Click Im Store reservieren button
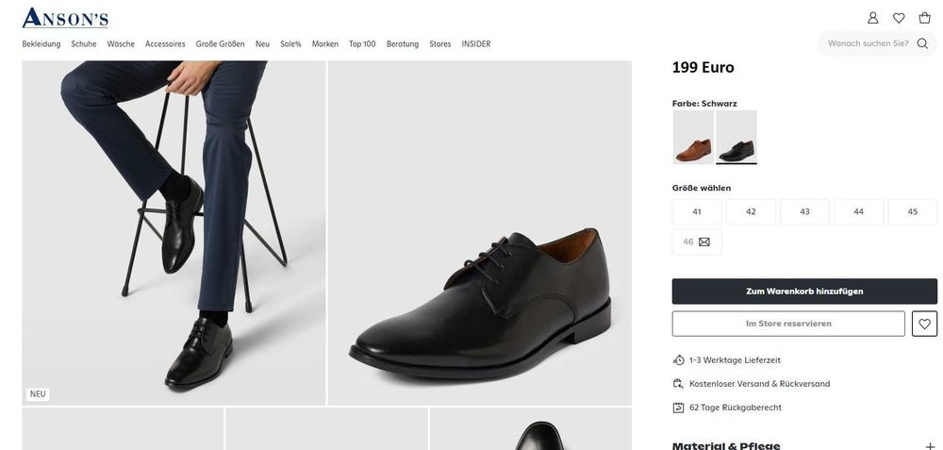 click(788, 324)
